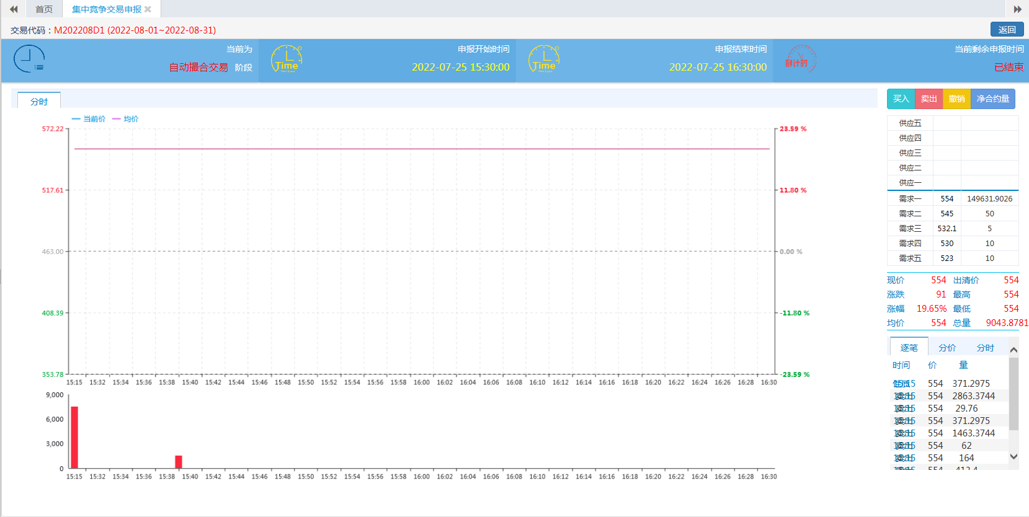The height and width of the screenshot is (517, 1029).
Task: Open the 分价 tab in trade details
Action: 947,348
